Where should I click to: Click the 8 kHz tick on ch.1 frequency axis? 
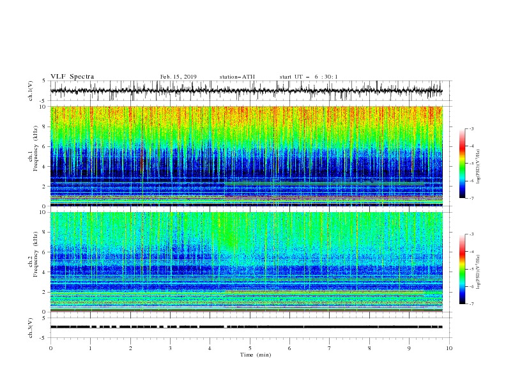tap(44, 126)
